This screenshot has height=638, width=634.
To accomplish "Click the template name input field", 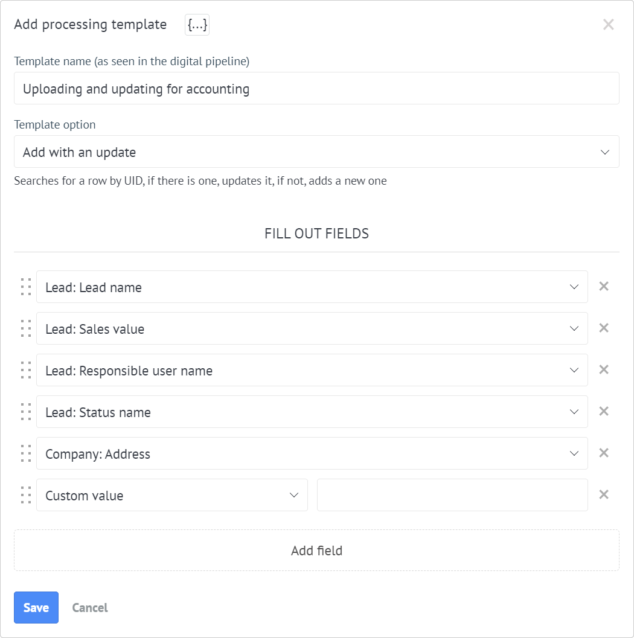I will click(x=316, y=88).
